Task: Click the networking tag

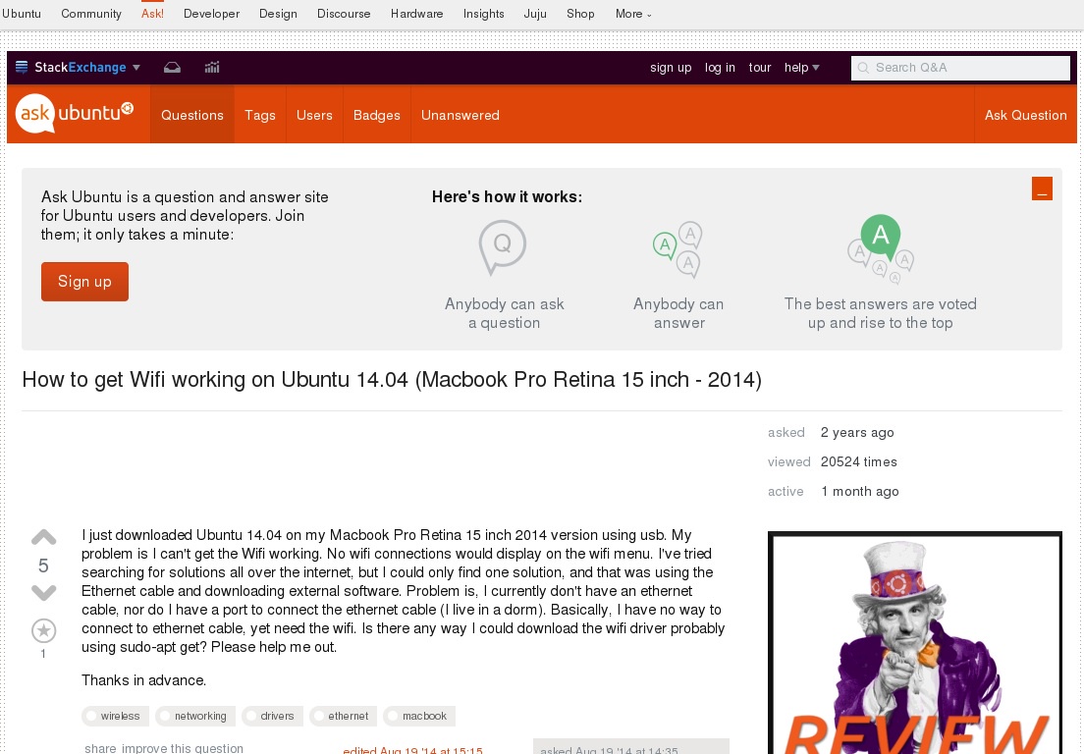Action: 195,716
